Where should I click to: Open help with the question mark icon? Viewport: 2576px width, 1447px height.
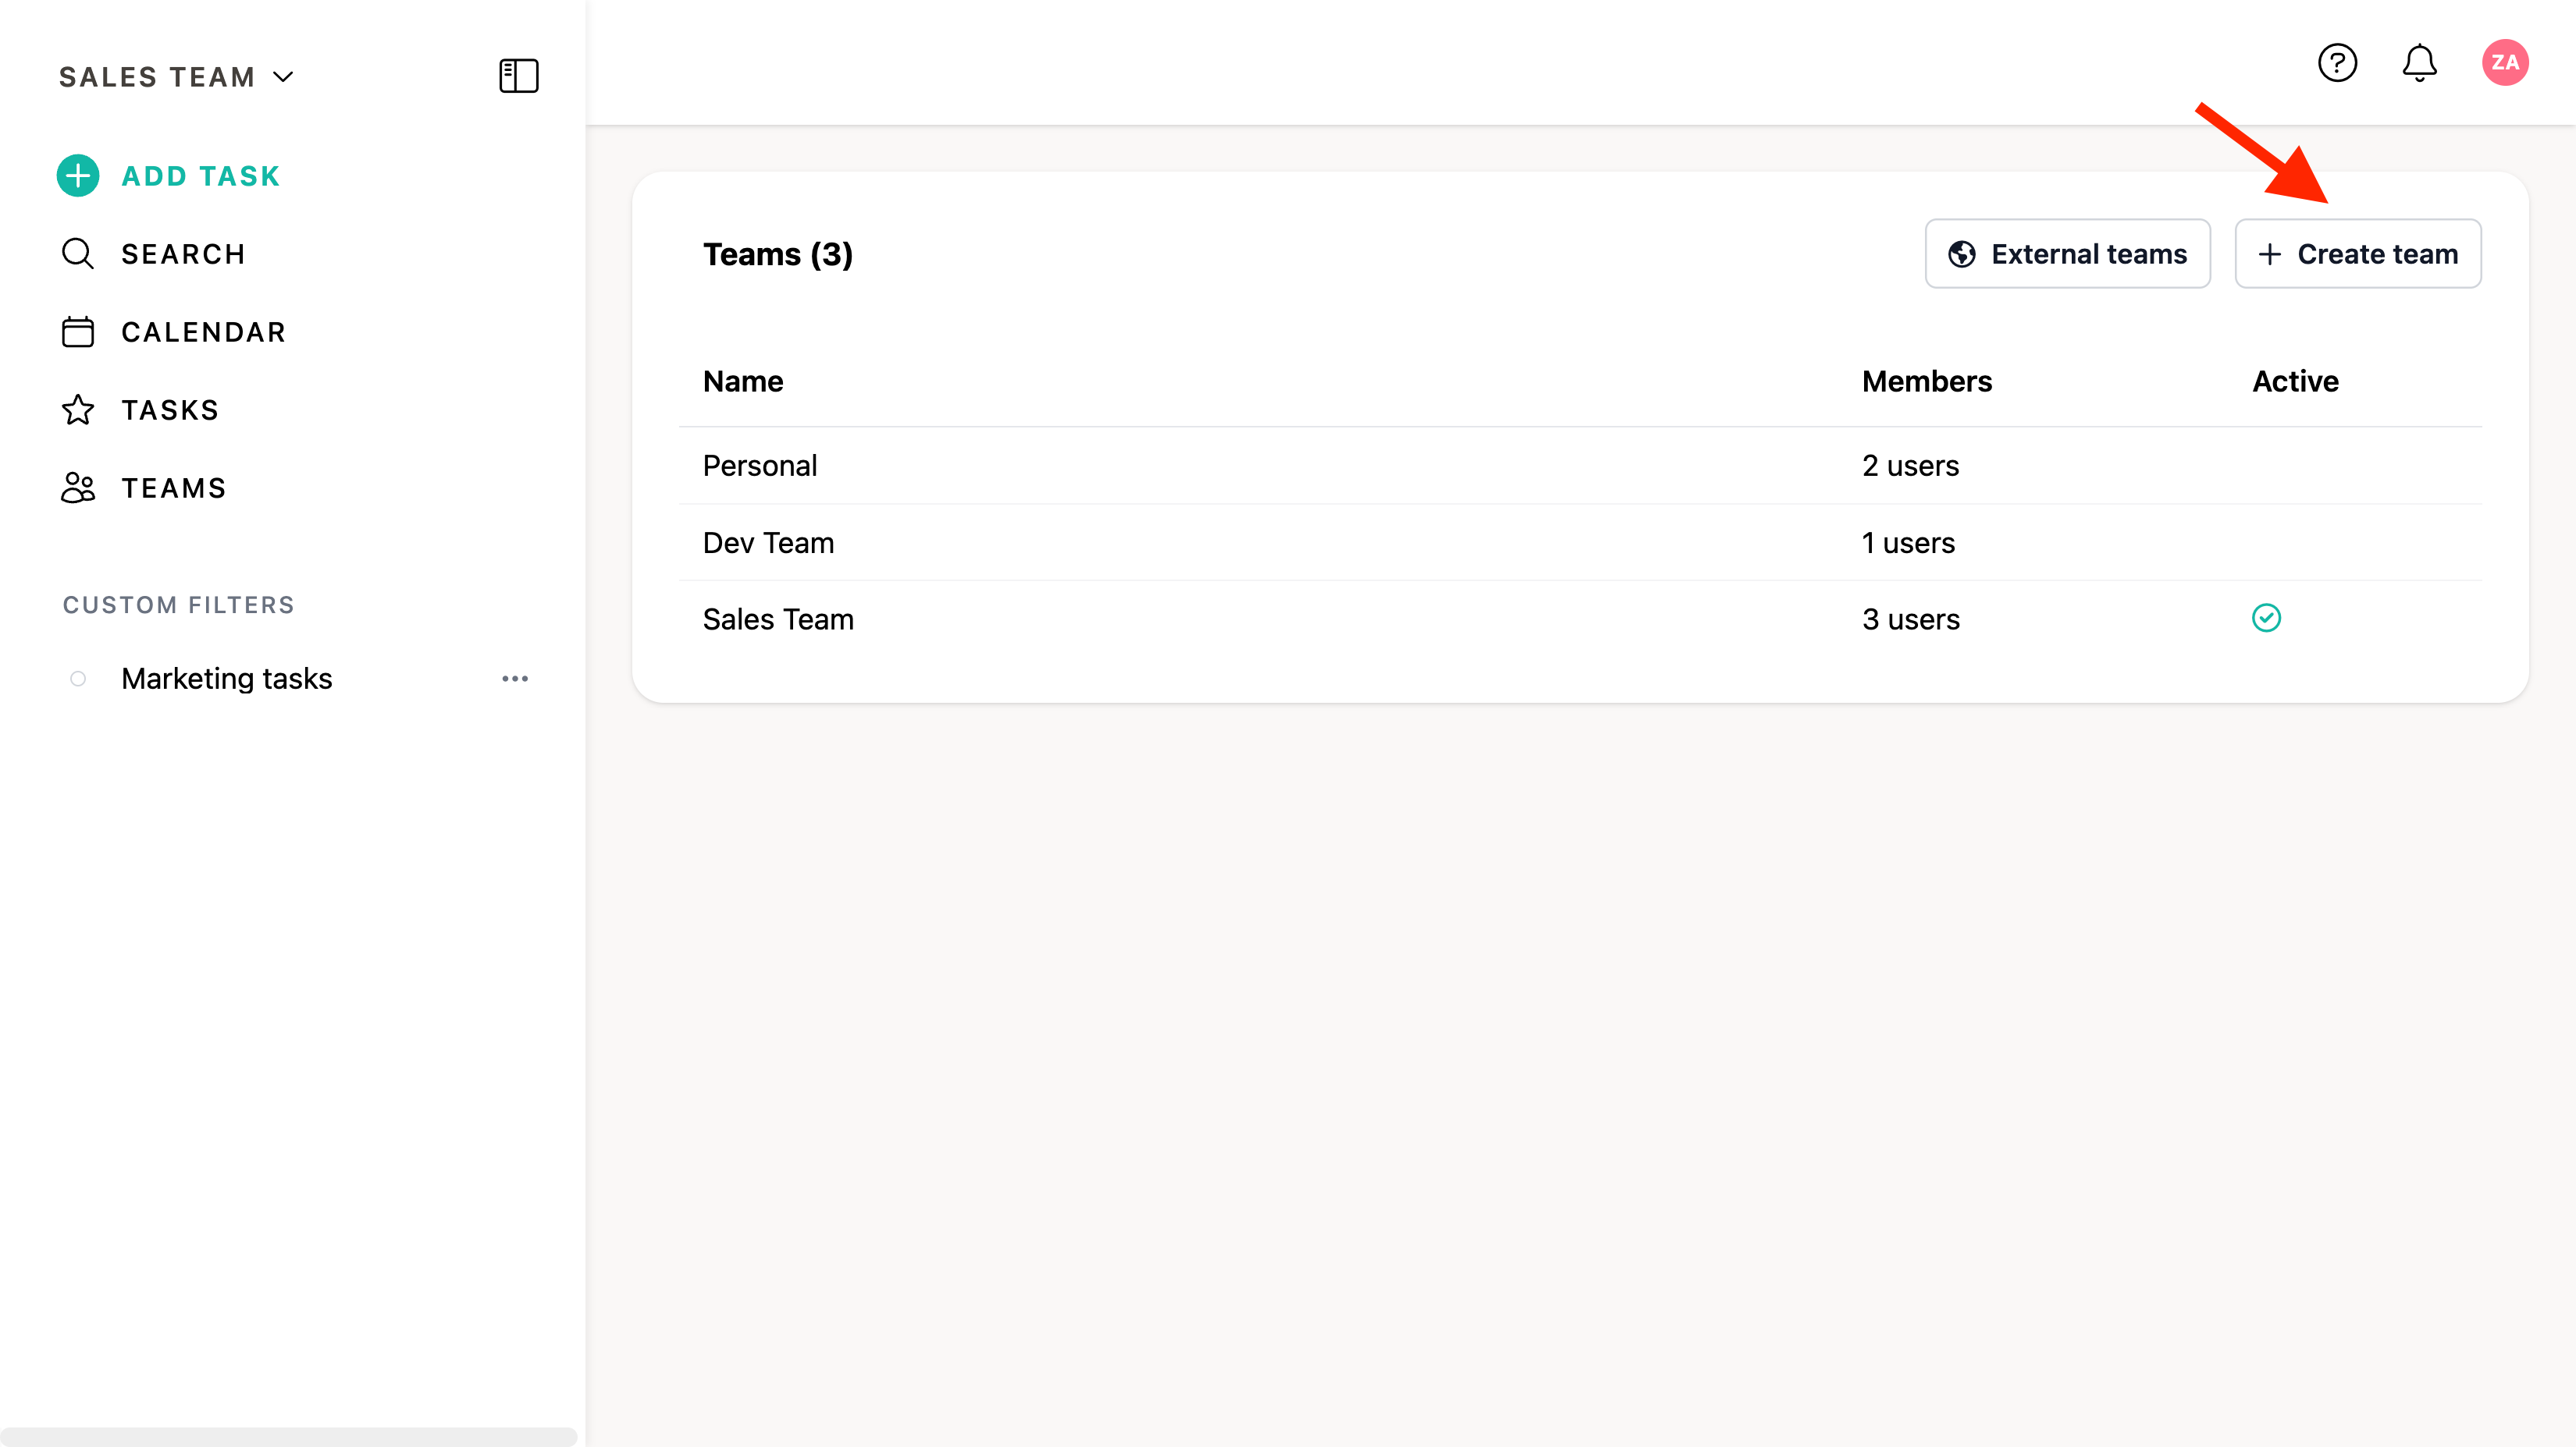pyautogui.click(x=2337, y=63)
